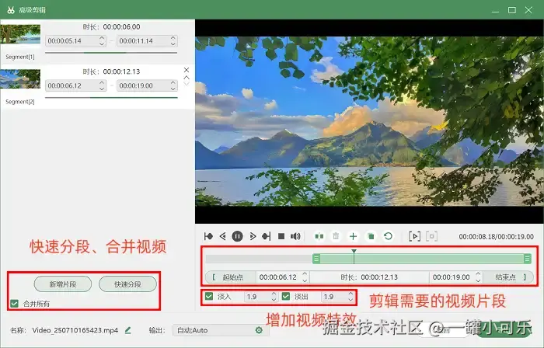The image size is (544, 348).
Task: Click the Segment[1] progress bar
Action: [x=111, y=53]
